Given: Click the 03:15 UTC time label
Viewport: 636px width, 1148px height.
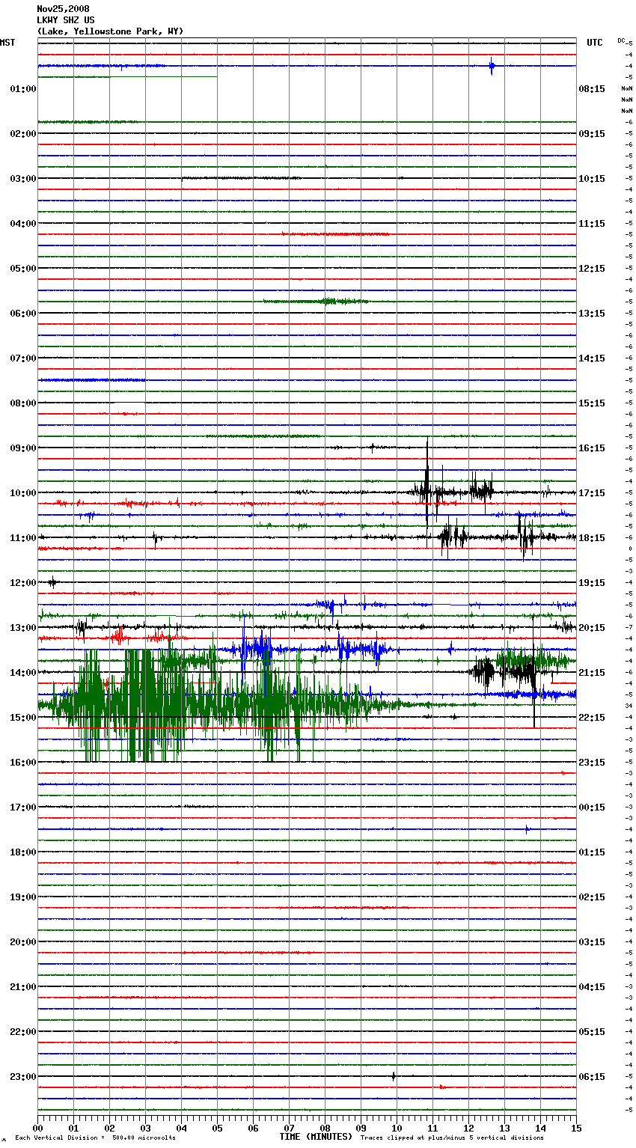Looking at the screenshot, I should tap(592, 942).
